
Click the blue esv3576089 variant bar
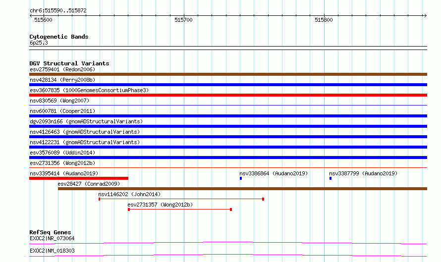(x=228, y=157)
